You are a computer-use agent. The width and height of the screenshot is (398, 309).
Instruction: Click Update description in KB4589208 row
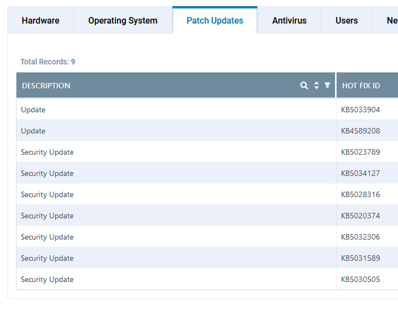pyautogui.click(x=33, y=131)
